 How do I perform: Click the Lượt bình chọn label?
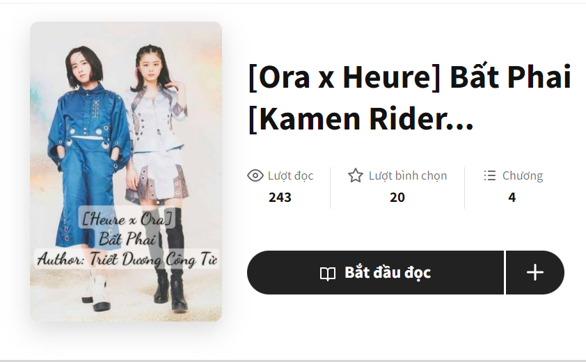(408, 175)
